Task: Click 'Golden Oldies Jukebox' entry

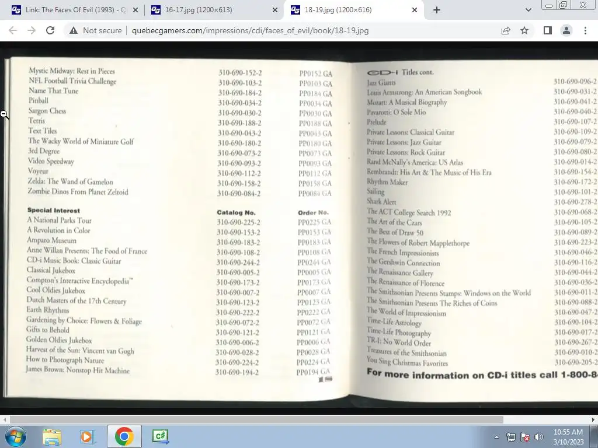Action: 59,340
